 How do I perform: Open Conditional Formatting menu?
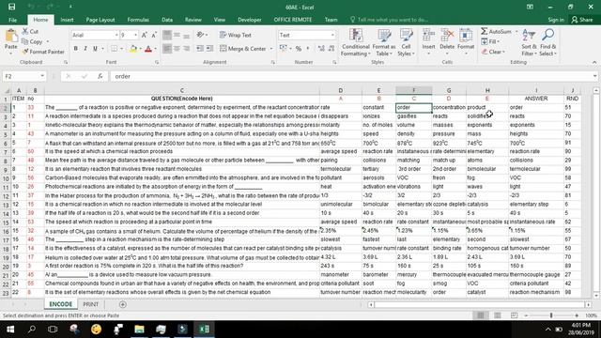click(x=356, y=42)
